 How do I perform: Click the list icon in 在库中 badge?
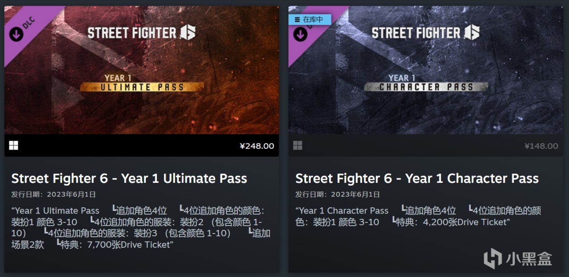pyautogui.click(x=296, y=20)
